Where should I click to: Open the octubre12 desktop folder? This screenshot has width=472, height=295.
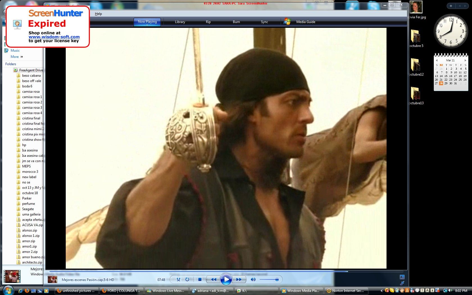click(416, 67)
